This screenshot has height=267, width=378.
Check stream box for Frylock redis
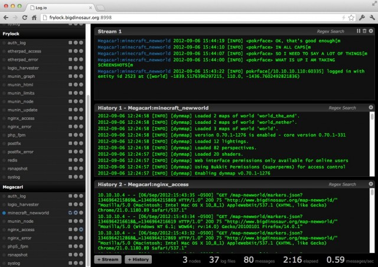[x=70, y=160]
